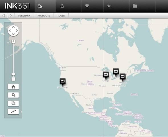The height and width of the screenshot is (137, 168).
Task: Click the St. Louis city label
Action: [x=103, y=86]
